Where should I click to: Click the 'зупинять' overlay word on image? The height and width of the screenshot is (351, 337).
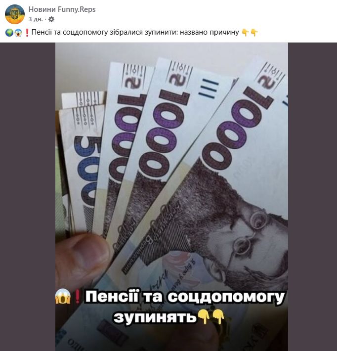(x=155, y=317)
